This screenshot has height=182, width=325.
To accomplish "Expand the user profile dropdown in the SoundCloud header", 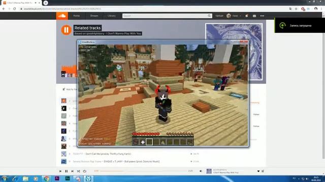I will (234, 16).
